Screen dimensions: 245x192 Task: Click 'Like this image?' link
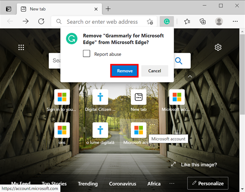point(199,164)
